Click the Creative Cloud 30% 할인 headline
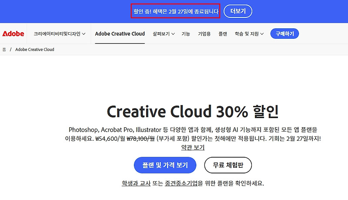Screen dimensions: 348x200 click(193, 112)
